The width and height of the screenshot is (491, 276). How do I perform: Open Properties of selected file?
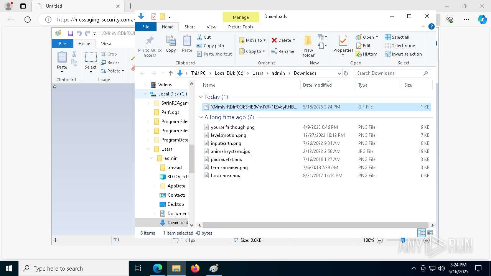point(343,46)
